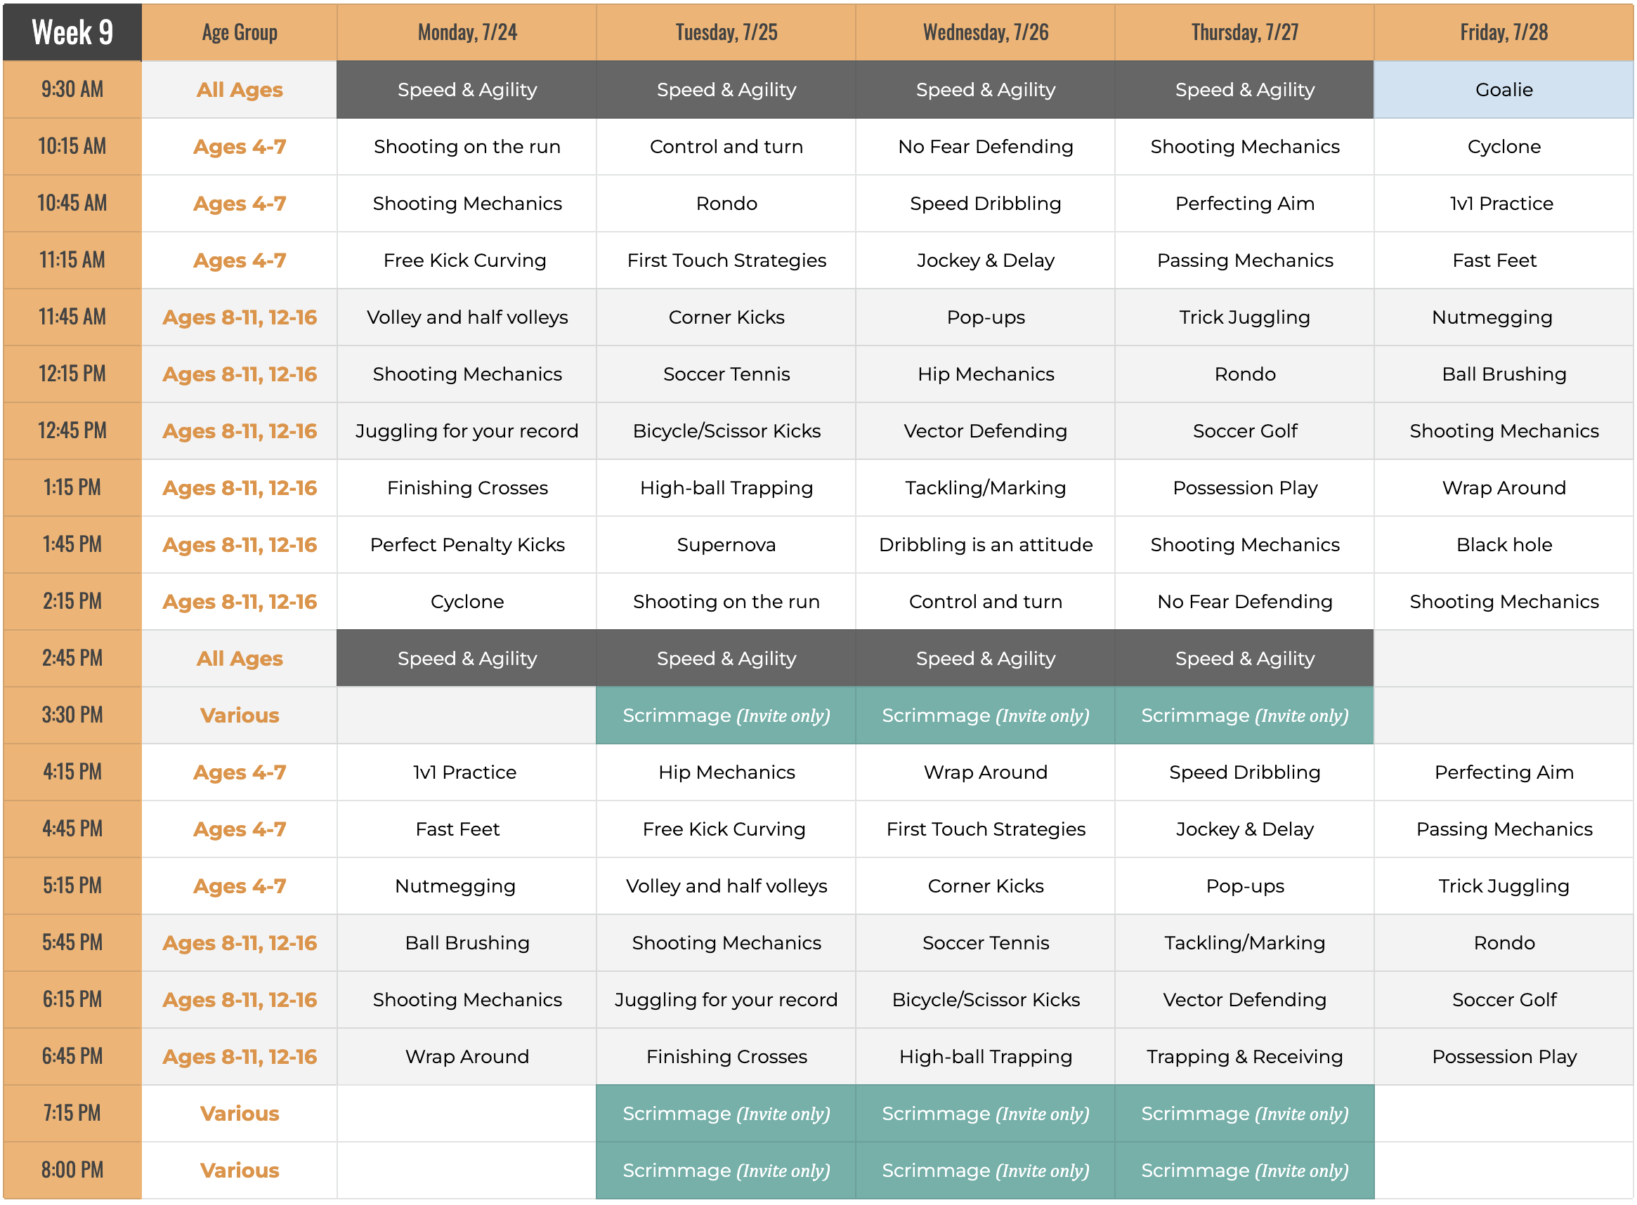Click Possession Play in the 1:15 PM row
This screenshot has width=1637, height=1205.
coord(1244,488)
